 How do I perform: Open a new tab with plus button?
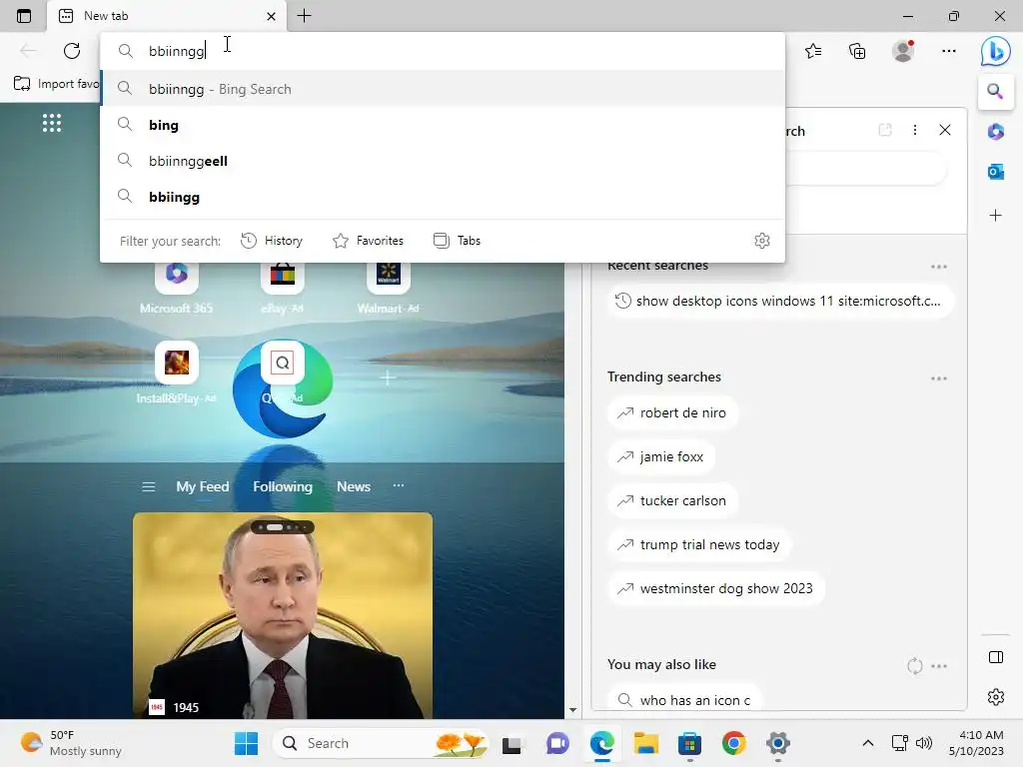(x=304, y=16)
